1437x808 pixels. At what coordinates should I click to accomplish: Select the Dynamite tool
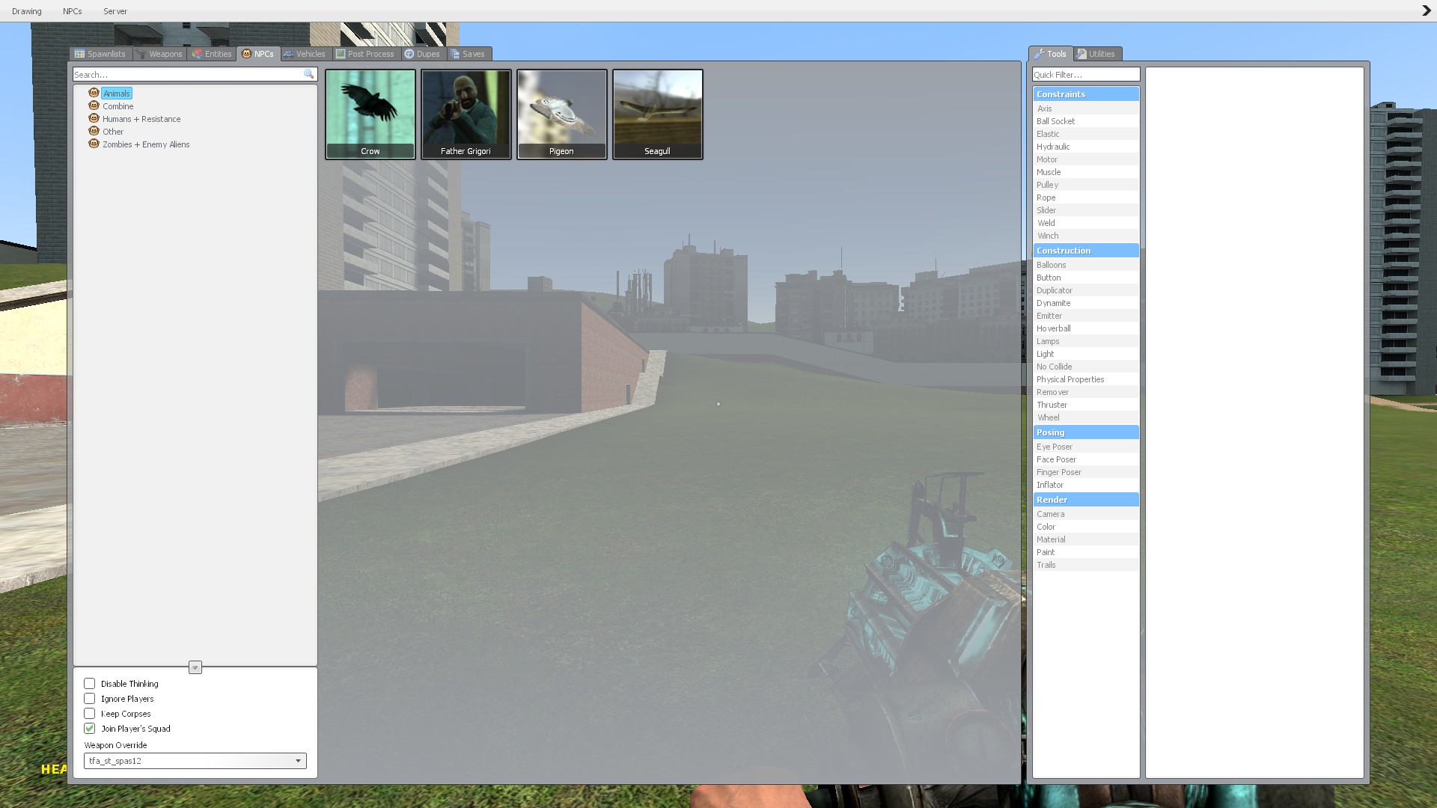(x=1086, y=303)
